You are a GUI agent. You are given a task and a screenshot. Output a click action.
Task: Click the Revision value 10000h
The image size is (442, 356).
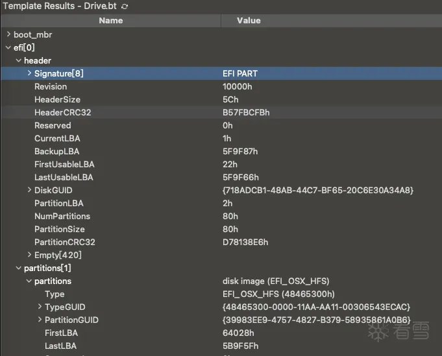coord(237,86)
